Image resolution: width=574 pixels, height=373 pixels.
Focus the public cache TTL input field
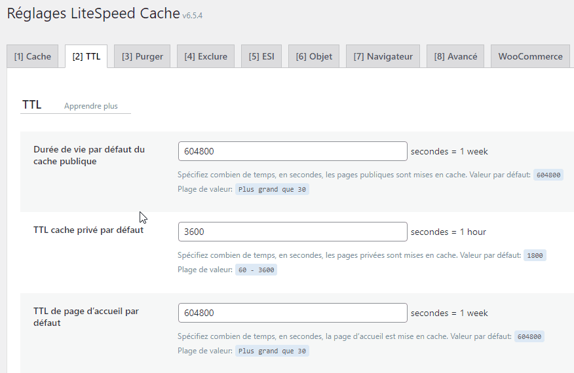292,151
